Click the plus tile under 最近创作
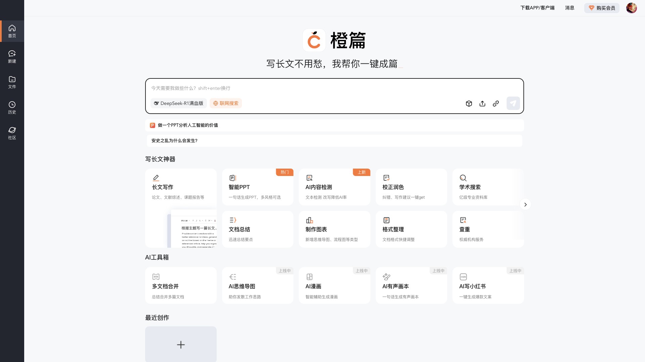645x362 pixels. pyautogui.click(x=181, y=344)
